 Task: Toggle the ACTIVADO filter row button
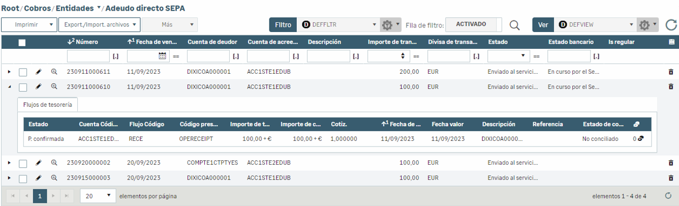tap(471, 24)
